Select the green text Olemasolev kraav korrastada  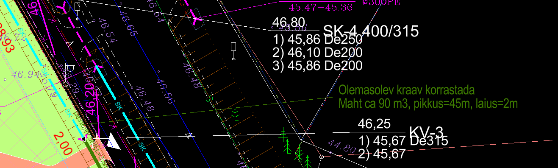406,91
